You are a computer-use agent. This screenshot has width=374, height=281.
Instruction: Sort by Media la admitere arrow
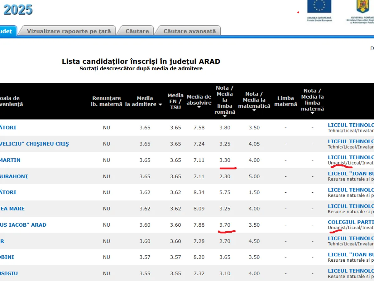click(x=160, y=105)
